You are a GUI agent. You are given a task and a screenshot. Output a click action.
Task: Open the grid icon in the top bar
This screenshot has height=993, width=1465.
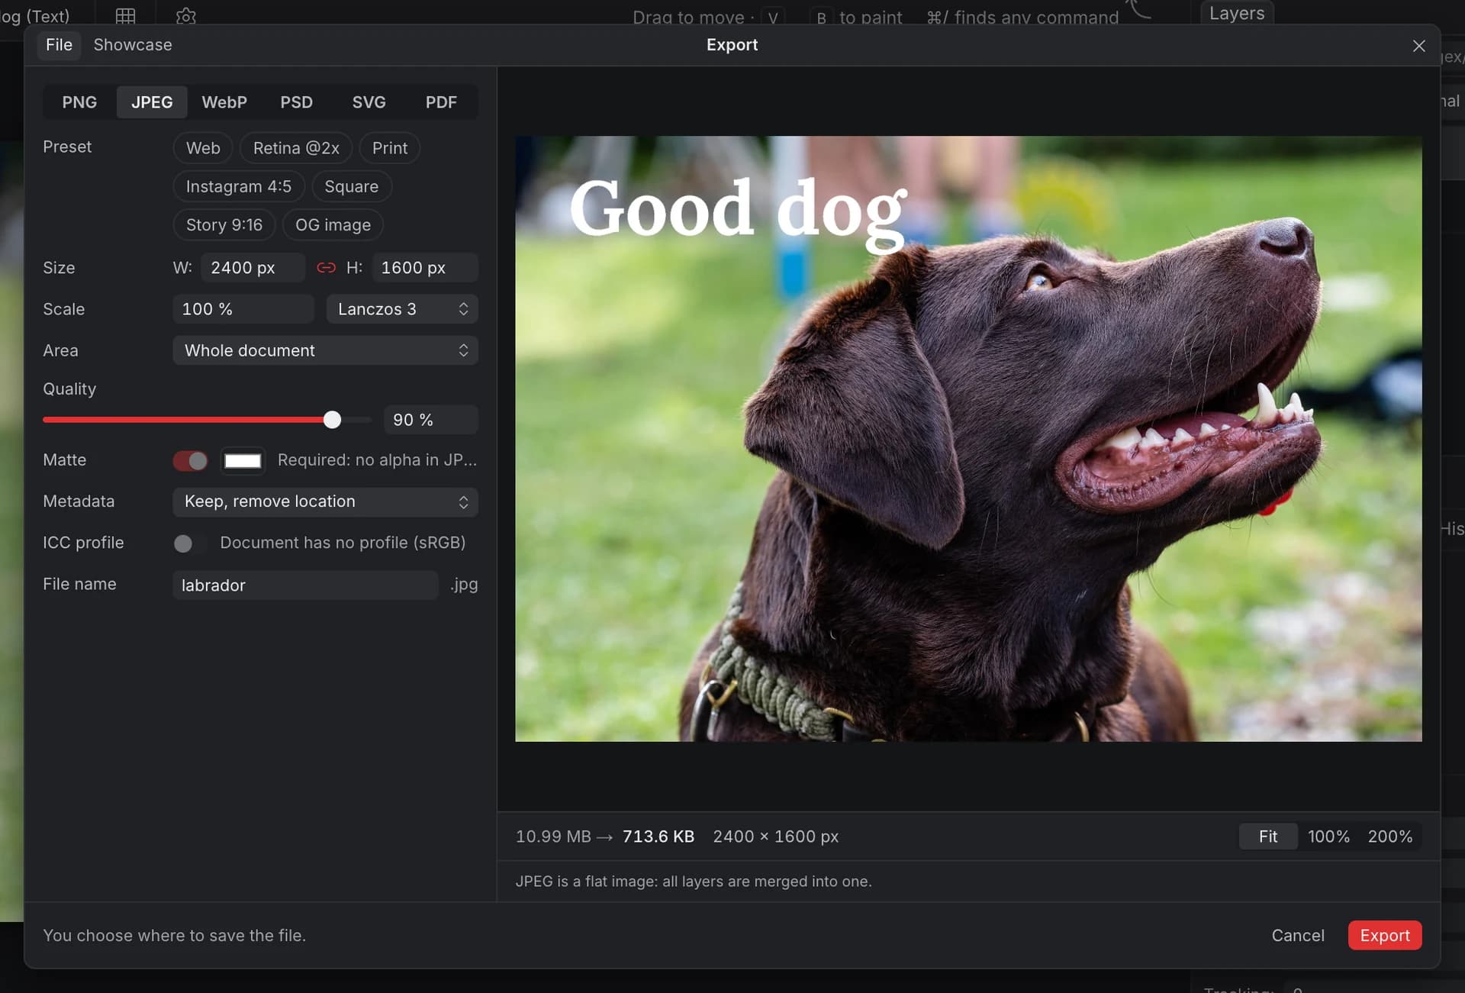pyautogui.click(x=125, y=15)
